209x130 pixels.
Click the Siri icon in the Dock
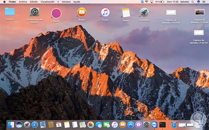19,125
